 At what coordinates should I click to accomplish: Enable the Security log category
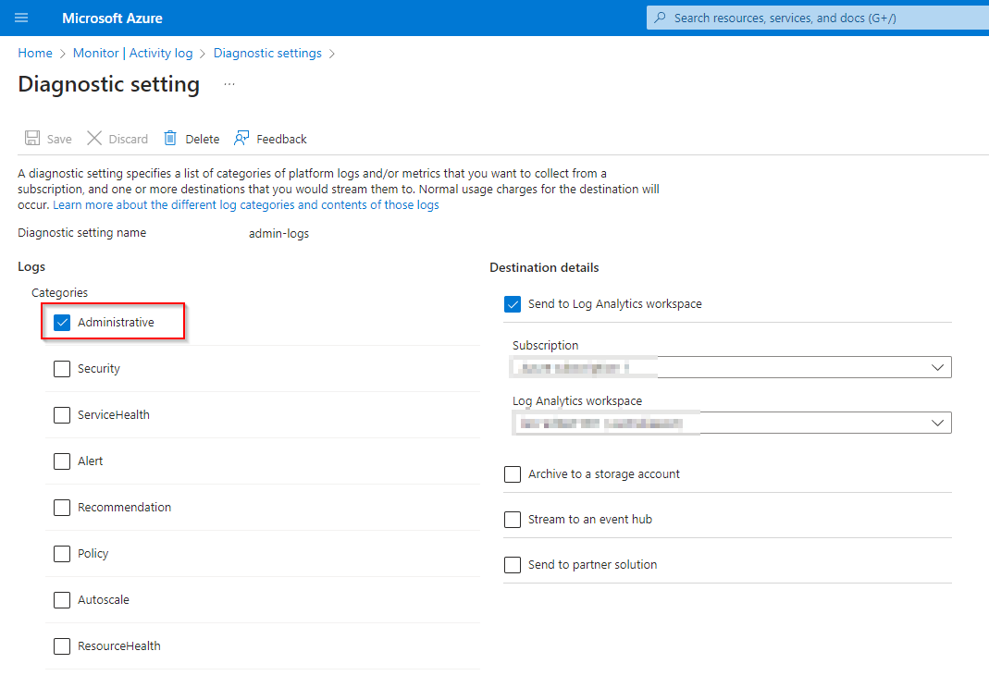[x=62, y=369]
